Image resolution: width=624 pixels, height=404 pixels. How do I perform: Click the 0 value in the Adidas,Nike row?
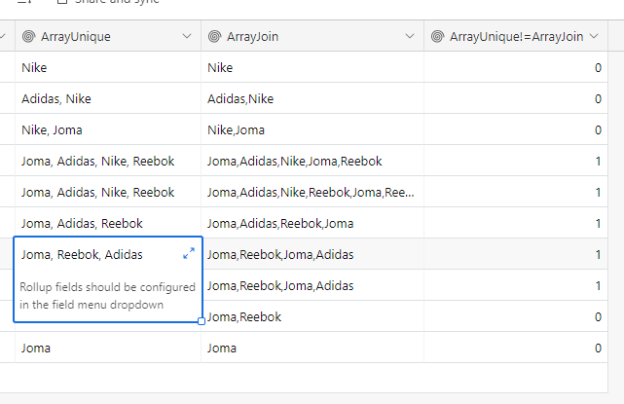(x=598, y=98)
